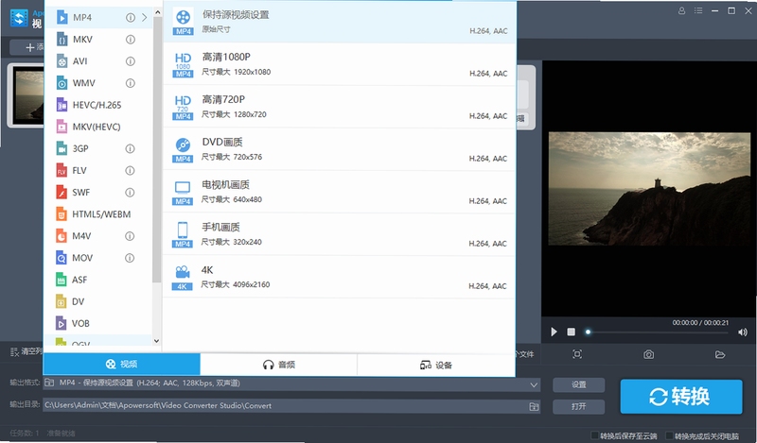Select the MKV format entry
The height and width of the screenshot is (443, 757).
point(98,40)
